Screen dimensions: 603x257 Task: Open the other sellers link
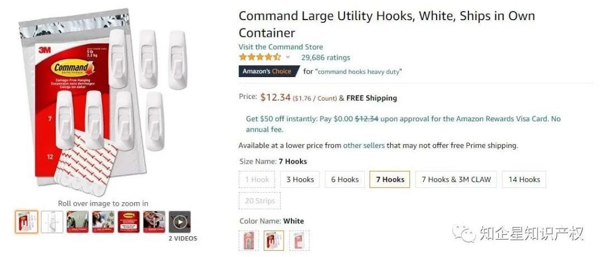click(x=363, y=145)
